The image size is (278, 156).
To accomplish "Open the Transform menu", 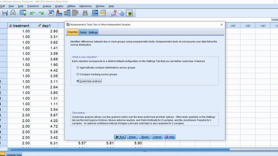I will pyautogui.click(x=33, y=6).
